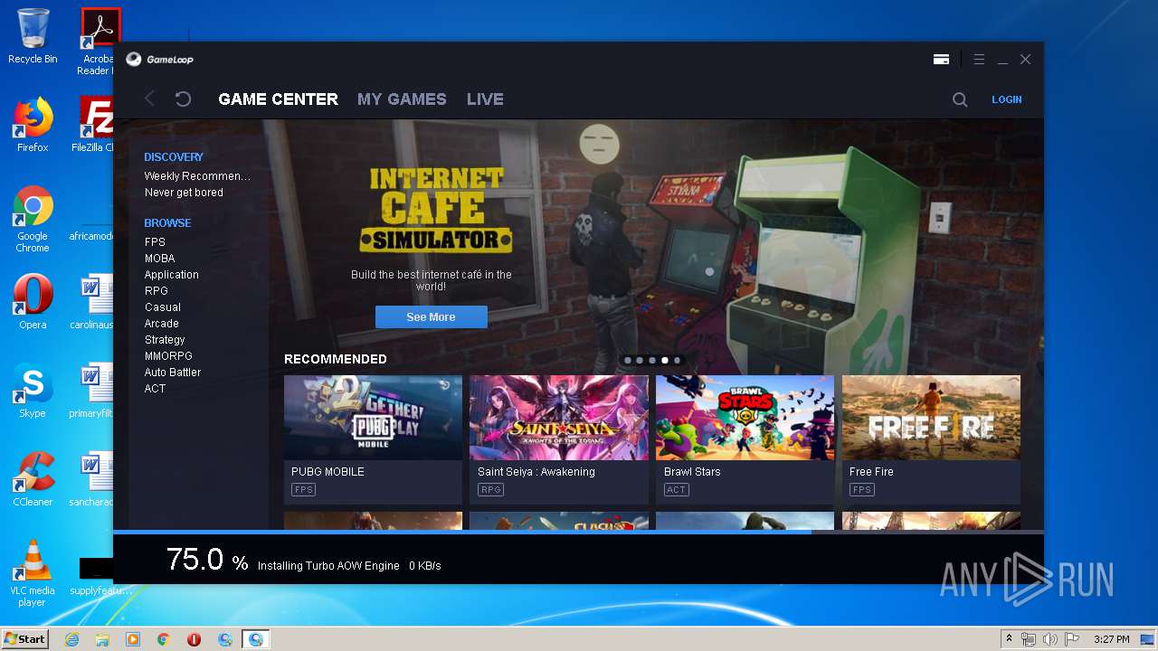Click the LOGIN link

[x=1007, y=99]
